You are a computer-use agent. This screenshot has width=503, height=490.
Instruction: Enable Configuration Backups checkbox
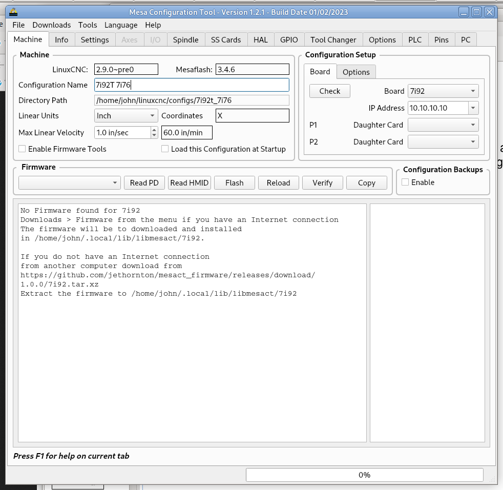(405, 182)
